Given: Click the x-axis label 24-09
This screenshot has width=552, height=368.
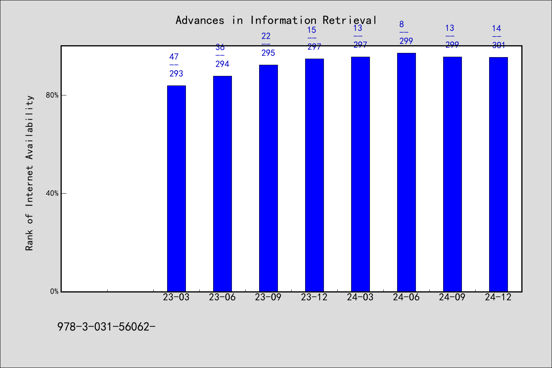Looking at the screenshot, I should pyautogui.click(x=452, y=297).
